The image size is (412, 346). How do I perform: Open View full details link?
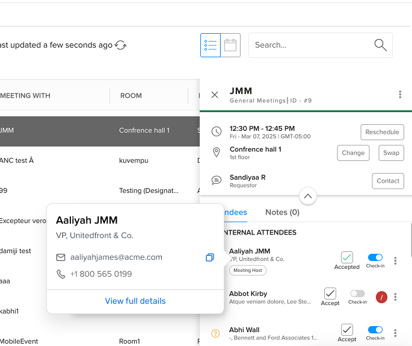pos(135,301)
